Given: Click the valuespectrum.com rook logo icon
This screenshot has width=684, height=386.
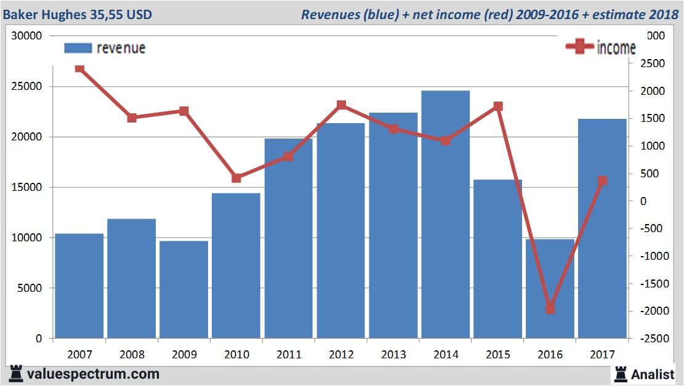Looking at the screenshot, I should tap(15, 373).
